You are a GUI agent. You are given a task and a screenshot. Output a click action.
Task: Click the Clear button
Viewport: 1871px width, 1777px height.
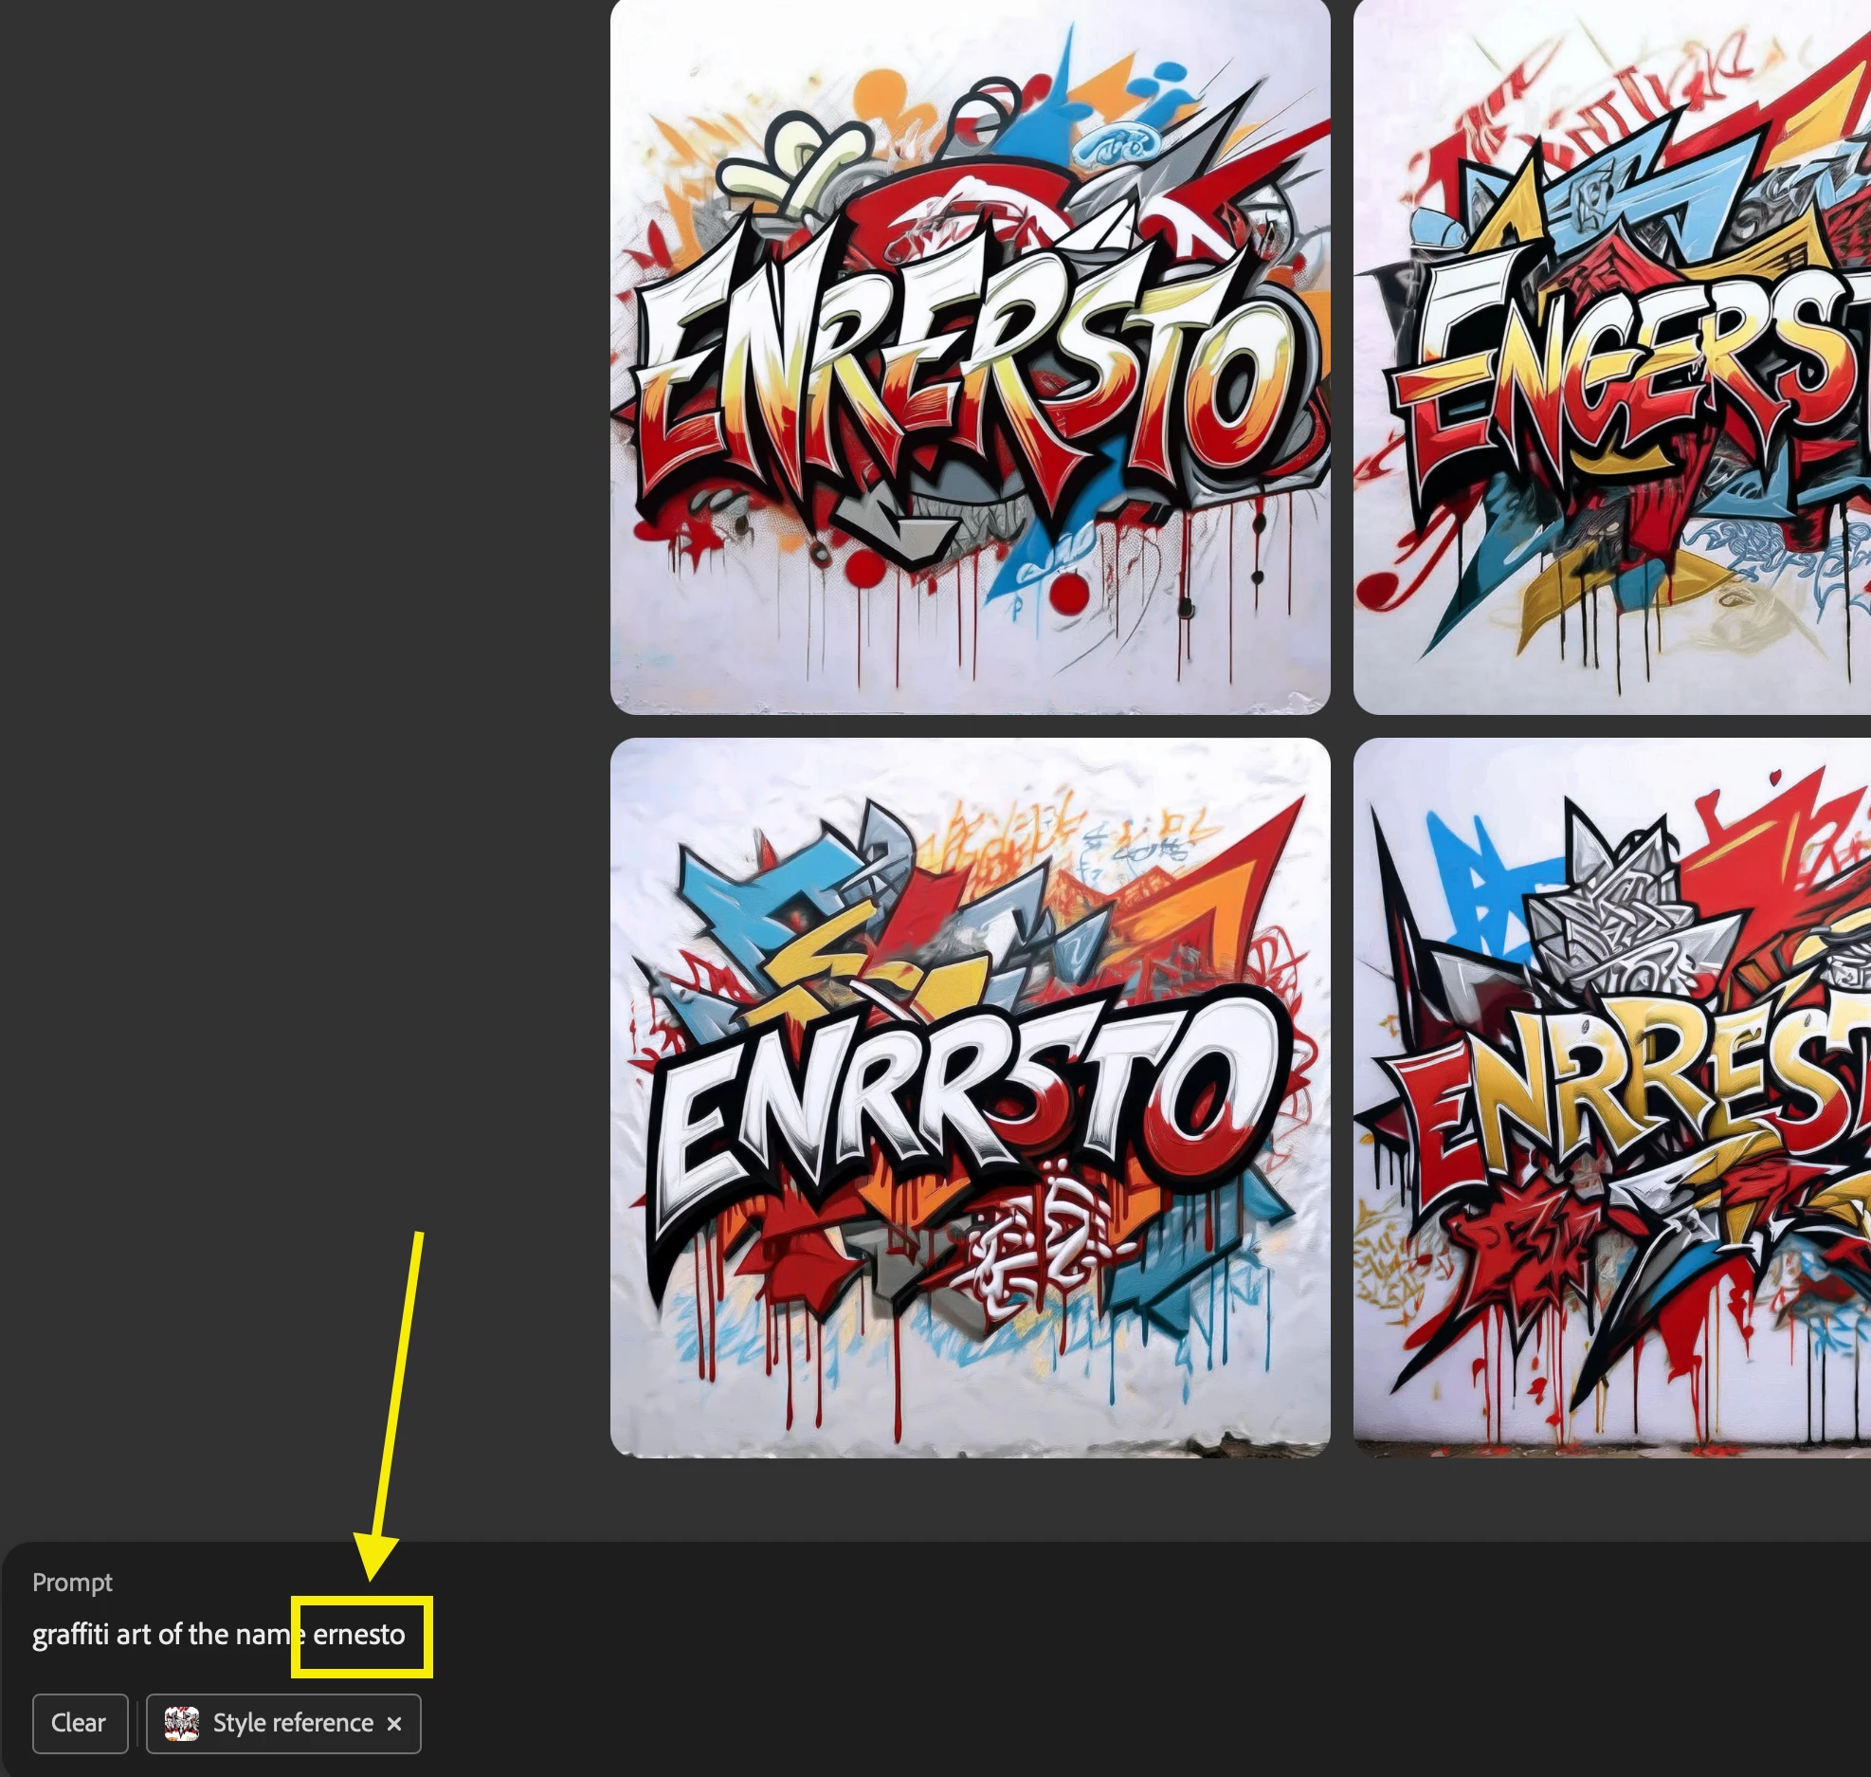[x=80, y=1723]
